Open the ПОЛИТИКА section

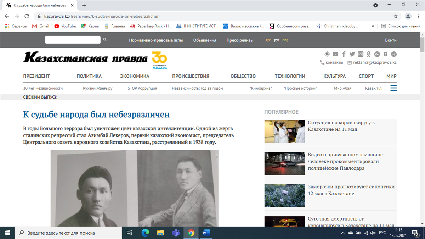coord(89,76)
